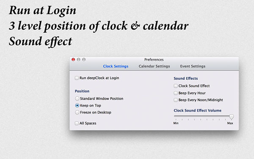The image size is (254, 159).
Task: Enable Run deepClock at Login checkbox
Action: coord(77,78)
